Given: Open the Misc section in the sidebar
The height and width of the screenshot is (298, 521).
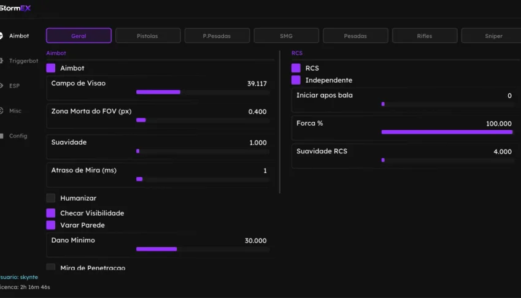Looking at the screenshot, I should (11, 111).
